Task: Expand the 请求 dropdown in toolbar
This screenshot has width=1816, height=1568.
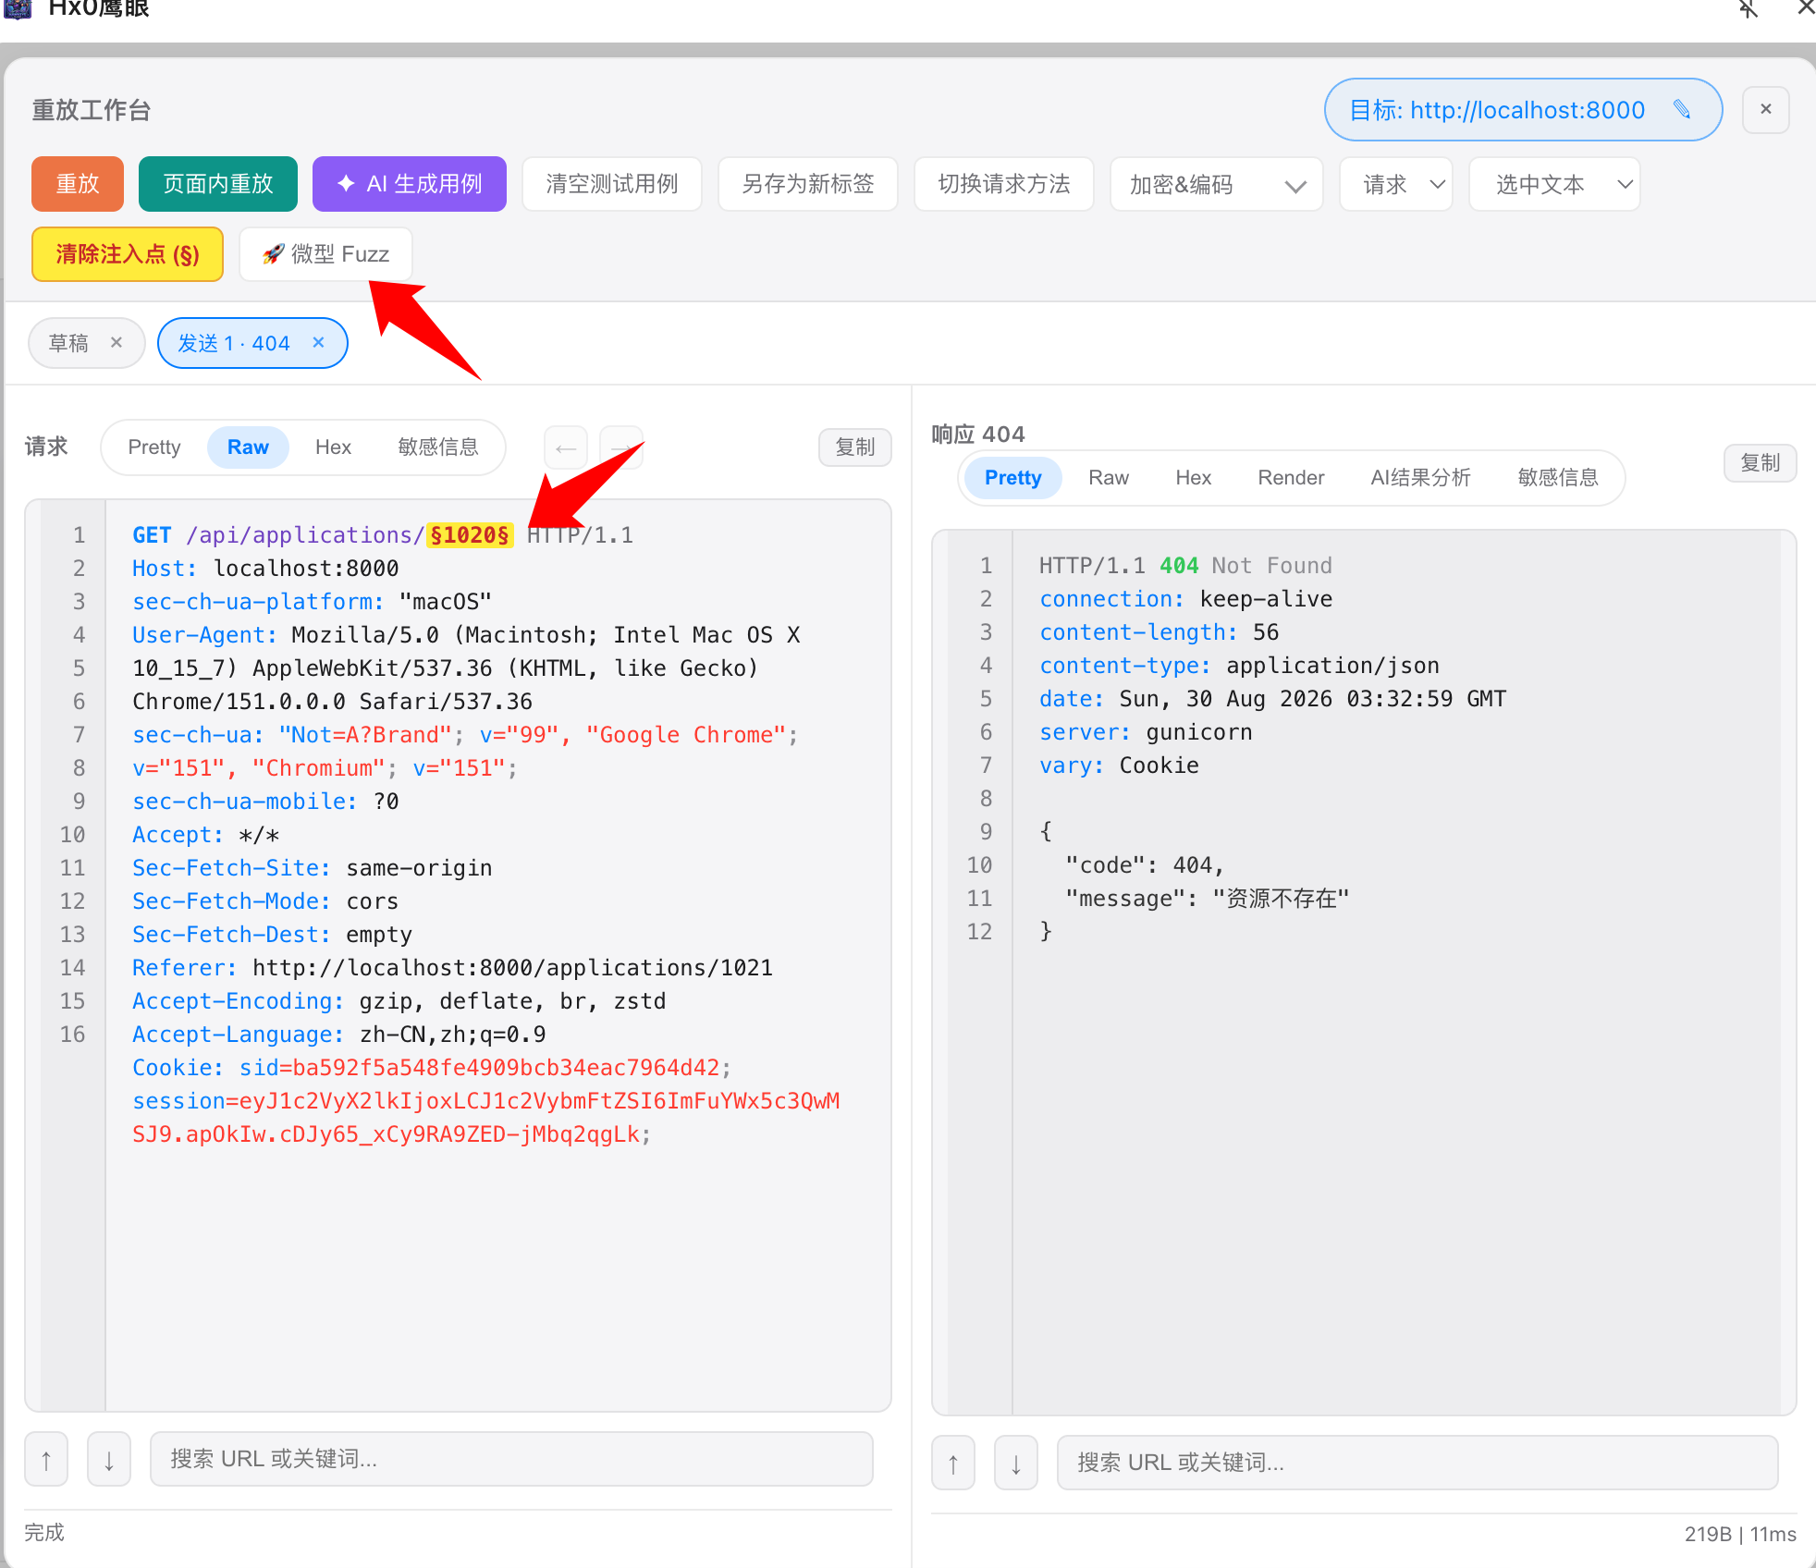Action: tap(1396, 184)
